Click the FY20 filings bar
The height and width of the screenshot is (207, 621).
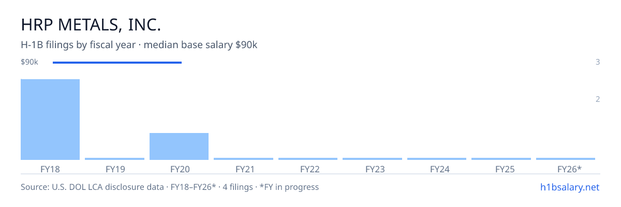(x=179, y=146)
